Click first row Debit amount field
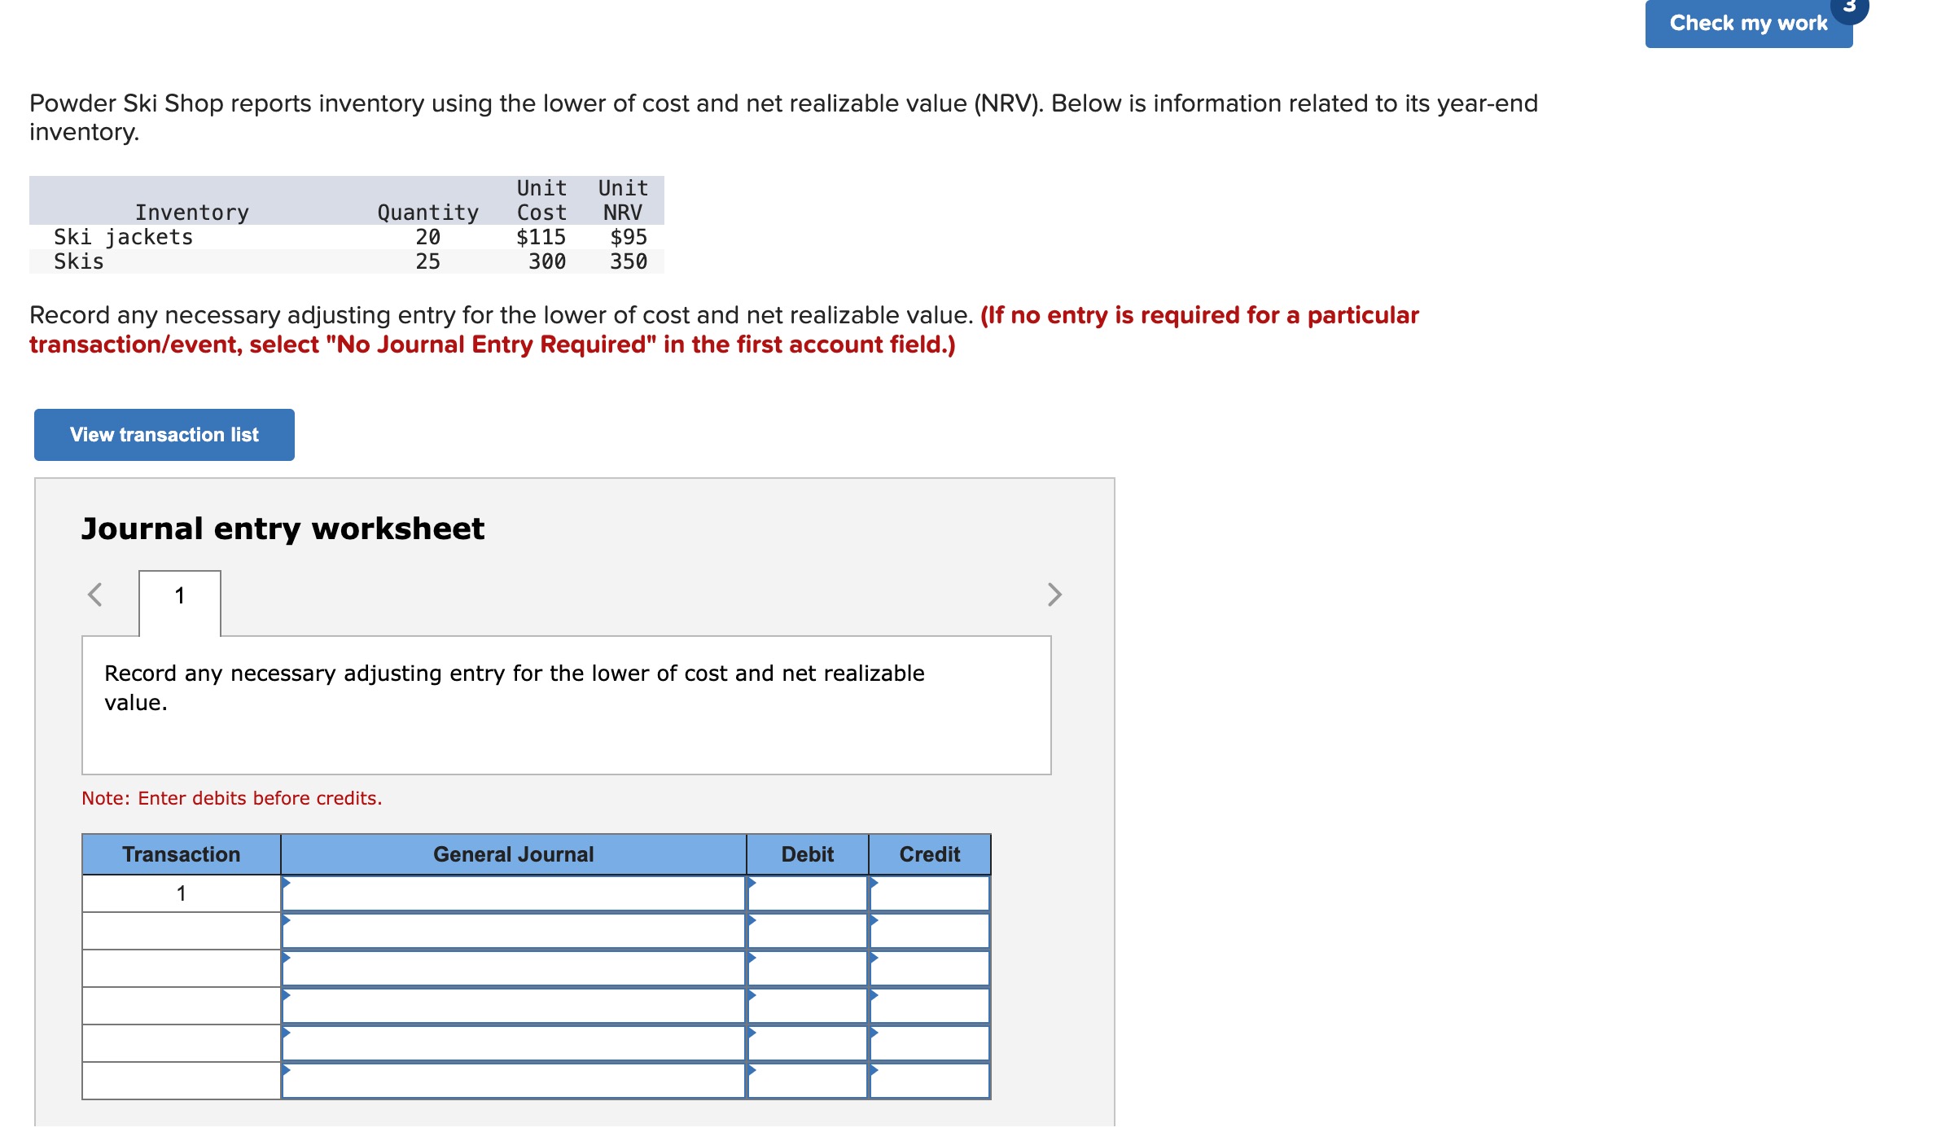The width and height of the screenshot is (1959, 1132). tap(807, 893)
